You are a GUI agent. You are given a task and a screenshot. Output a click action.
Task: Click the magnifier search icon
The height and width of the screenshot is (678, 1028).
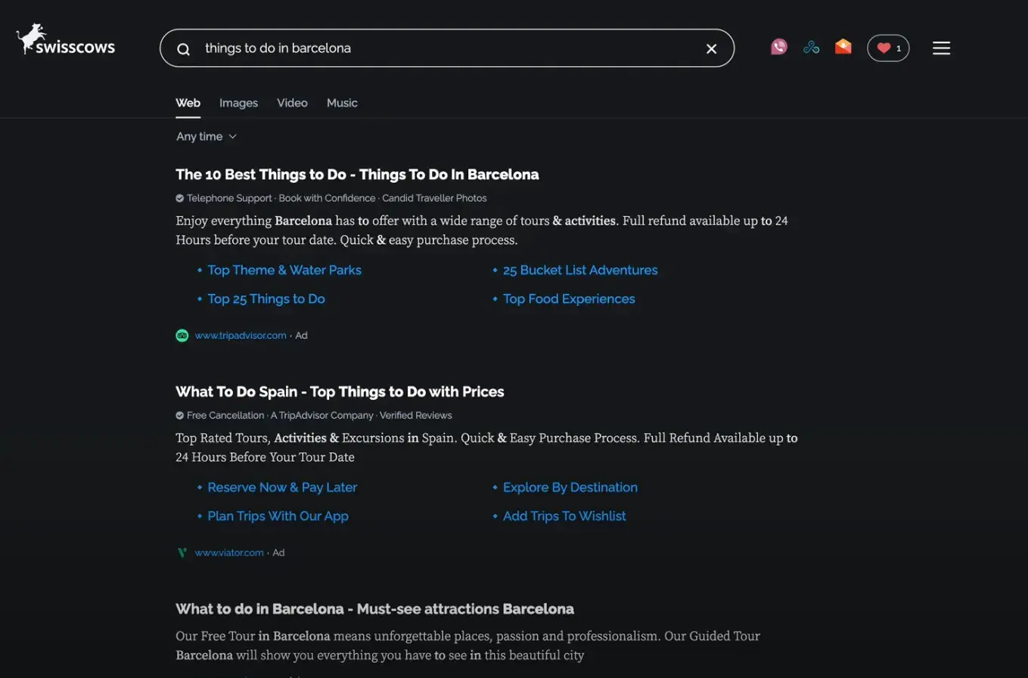click(183, 49)
